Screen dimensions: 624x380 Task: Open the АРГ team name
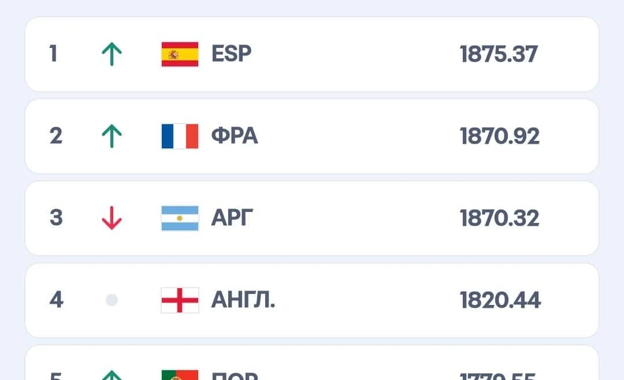[232, 218]
